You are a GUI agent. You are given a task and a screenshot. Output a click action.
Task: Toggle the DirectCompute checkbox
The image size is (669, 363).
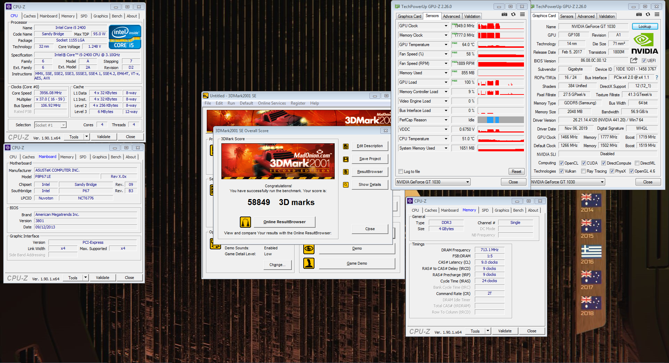coord(603,163)
